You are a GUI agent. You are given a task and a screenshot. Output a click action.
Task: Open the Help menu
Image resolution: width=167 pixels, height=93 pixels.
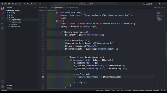[39, 4]
